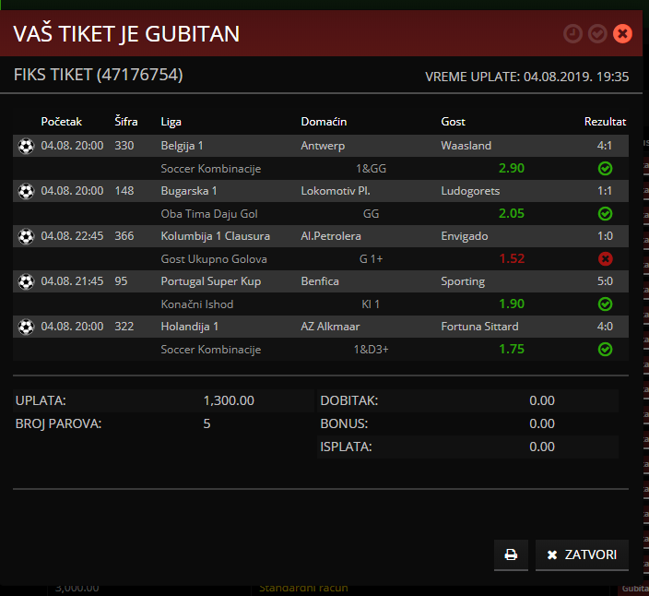The height and width of the screenshot is (596, 649).
Task: Click green check icon for Ludogorets GG bet
Action: coord(605,214)
